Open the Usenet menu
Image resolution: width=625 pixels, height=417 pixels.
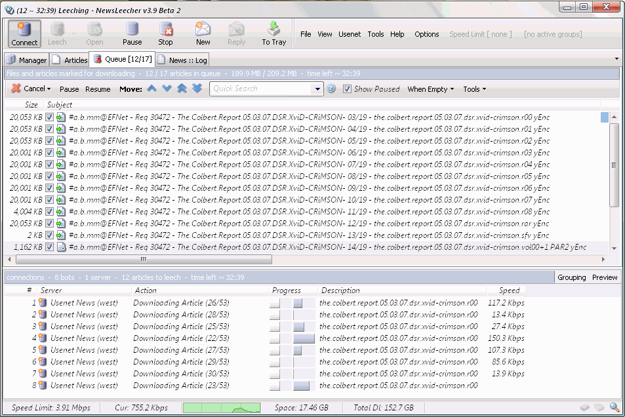click(x=350, y=34)
